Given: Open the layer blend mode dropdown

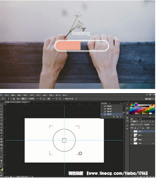Looking at the screenshot, I should [136, 125].
